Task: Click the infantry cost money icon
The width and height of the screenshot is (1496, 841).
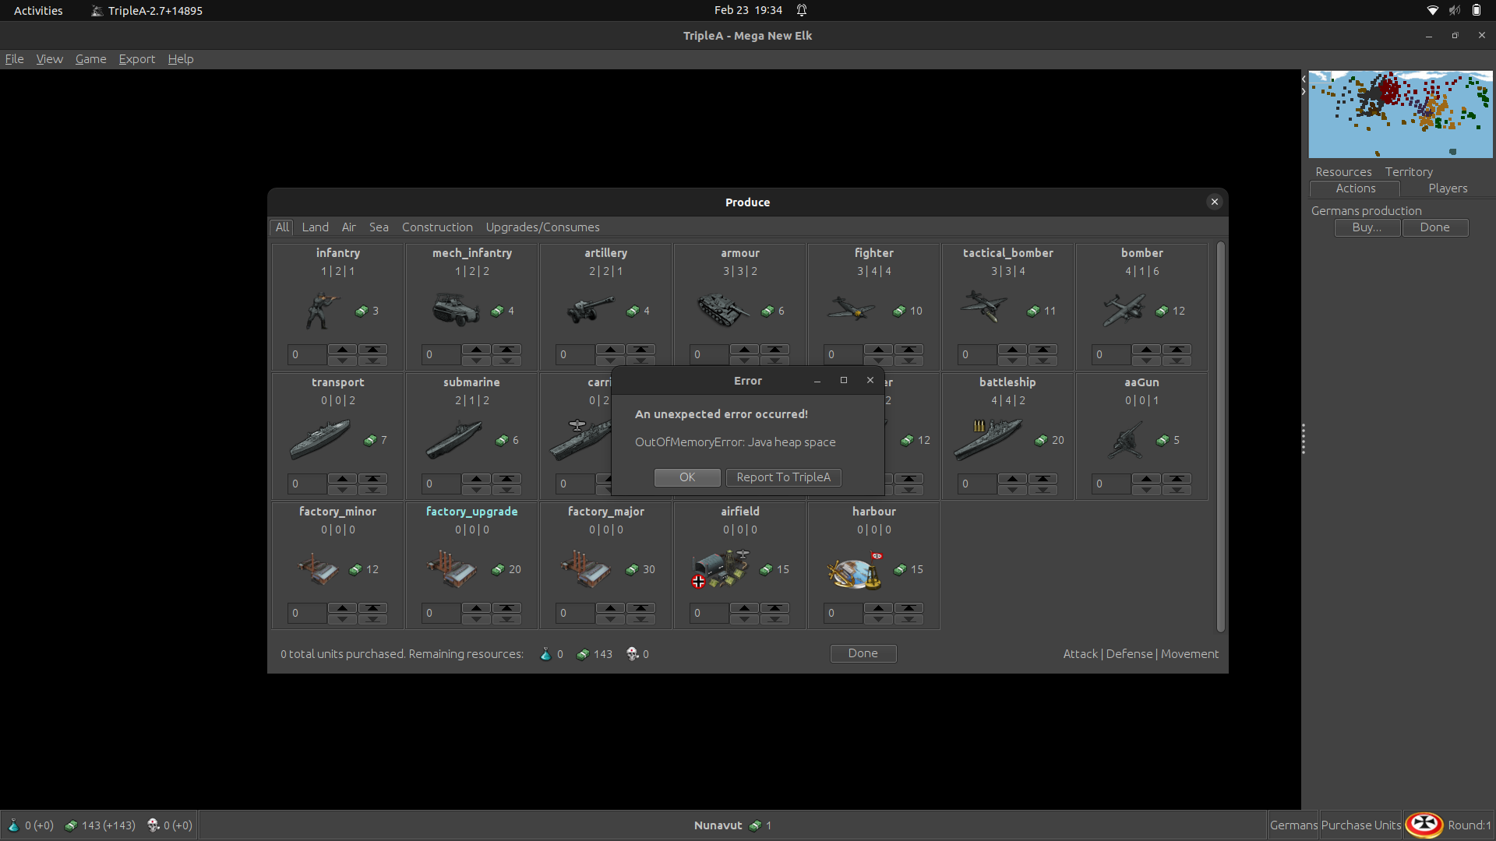Action: click(362, 311)
